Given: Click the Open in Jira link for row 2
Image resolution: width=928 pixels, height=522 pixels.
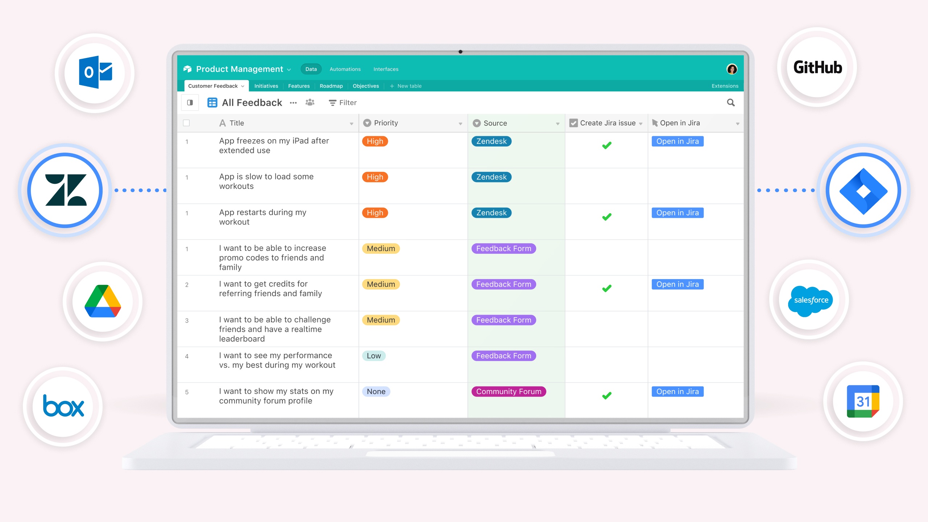Looking at the screenshot, I should point(677,284).
